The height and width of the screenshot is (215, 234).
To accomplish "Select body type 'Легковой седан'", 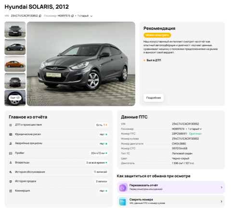I will point(182,153).
